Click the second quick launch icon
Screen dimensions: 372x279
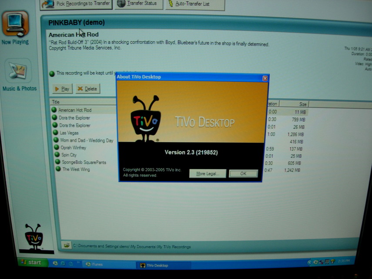coord(63,263)
